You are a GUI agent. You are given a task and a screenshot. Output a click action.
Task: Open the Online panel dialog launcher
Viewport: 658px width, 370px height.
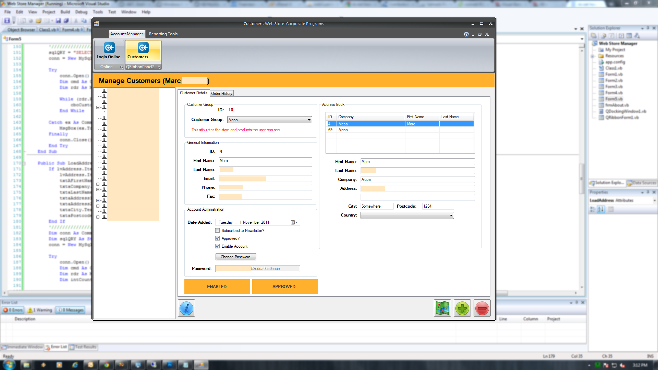pyautogui.click(x=122, y=67)
